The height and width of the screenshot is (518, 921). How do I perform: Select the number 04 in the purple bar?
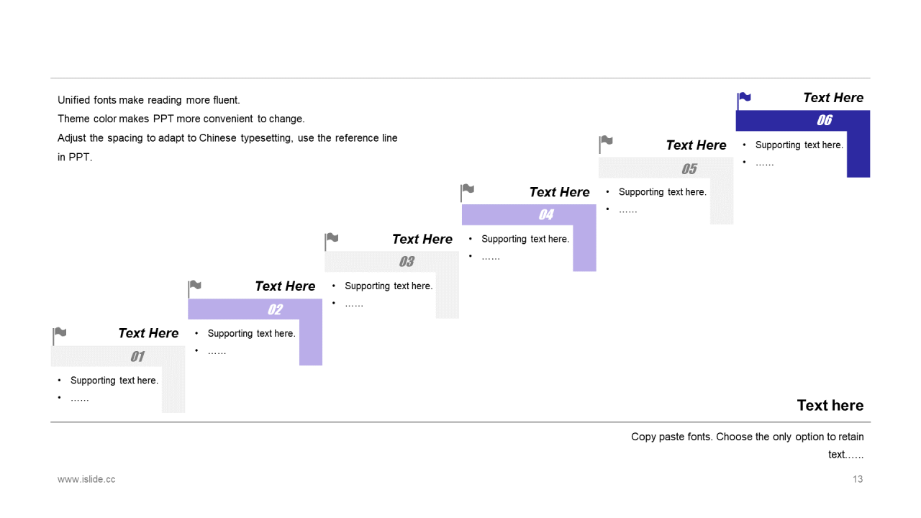(x=546, y=214)
